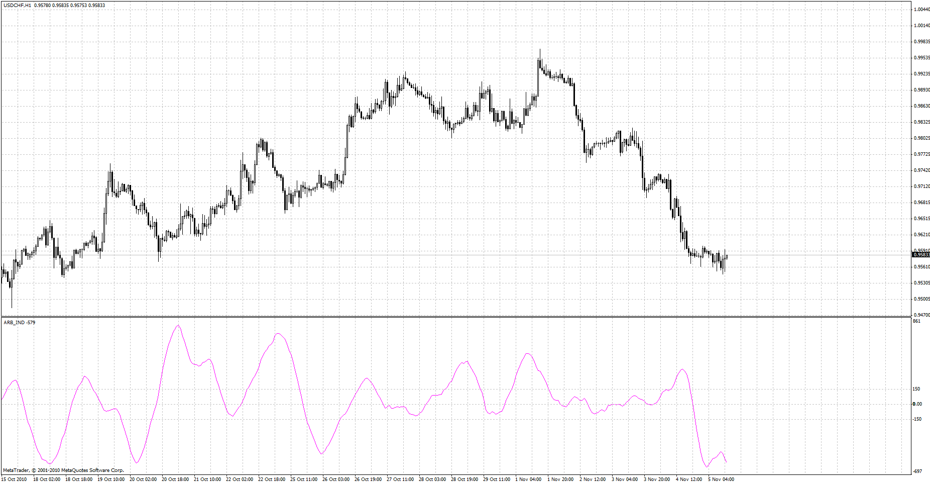Click the 28 Oct 19:00 time label

pos(464,479)
